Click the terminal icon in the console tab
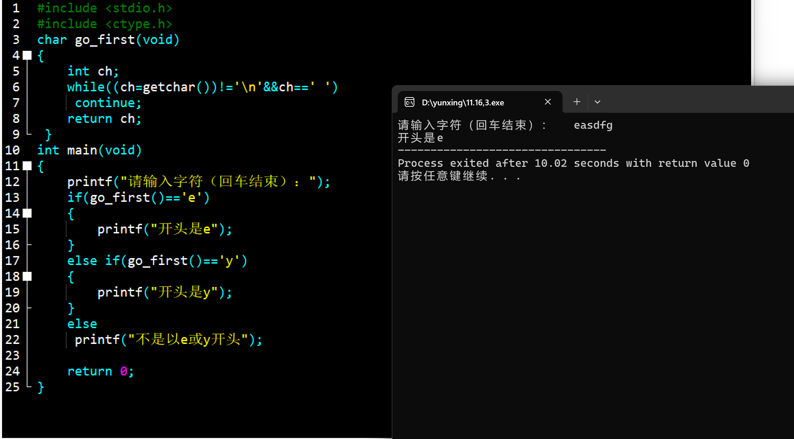This screenshot has width=794, height=439. coord(410,102)
